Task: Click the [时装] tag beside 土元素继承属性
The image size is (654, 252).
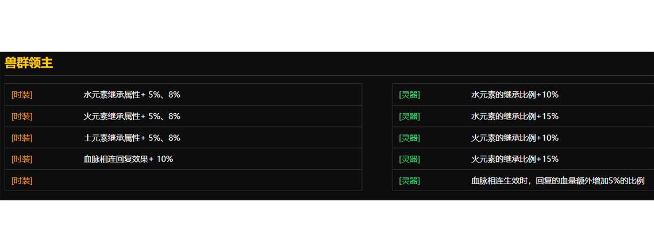Action: click(x=22, y=138)
